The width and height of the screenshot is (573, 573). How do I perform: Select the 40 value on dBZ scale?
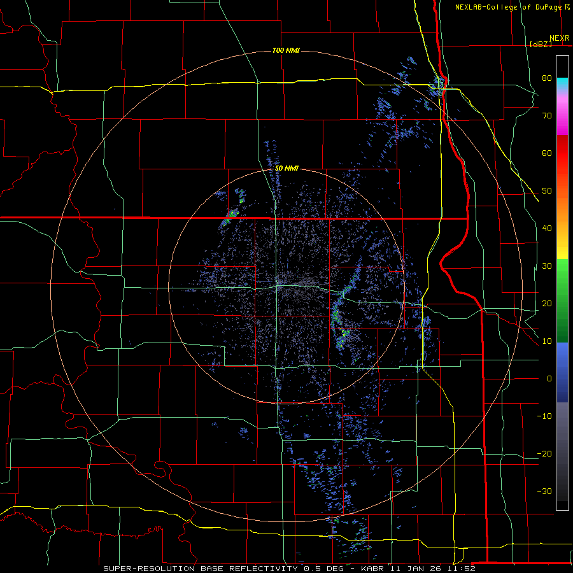[x=547, y=229]
